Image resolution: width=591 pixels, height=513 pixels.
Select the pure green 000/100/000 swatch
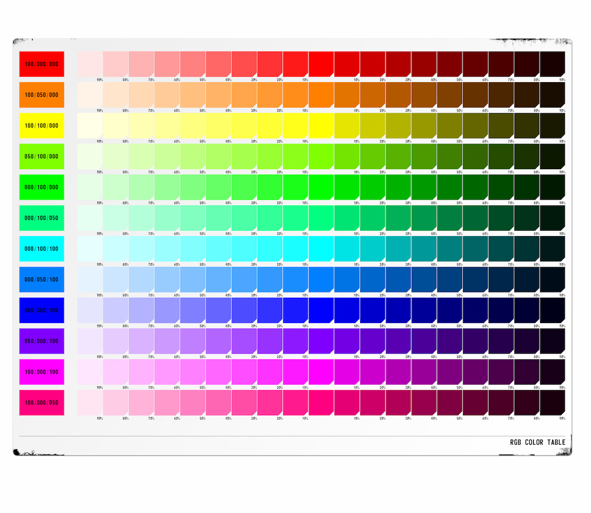pyautogui.click(x=41, y=187)
